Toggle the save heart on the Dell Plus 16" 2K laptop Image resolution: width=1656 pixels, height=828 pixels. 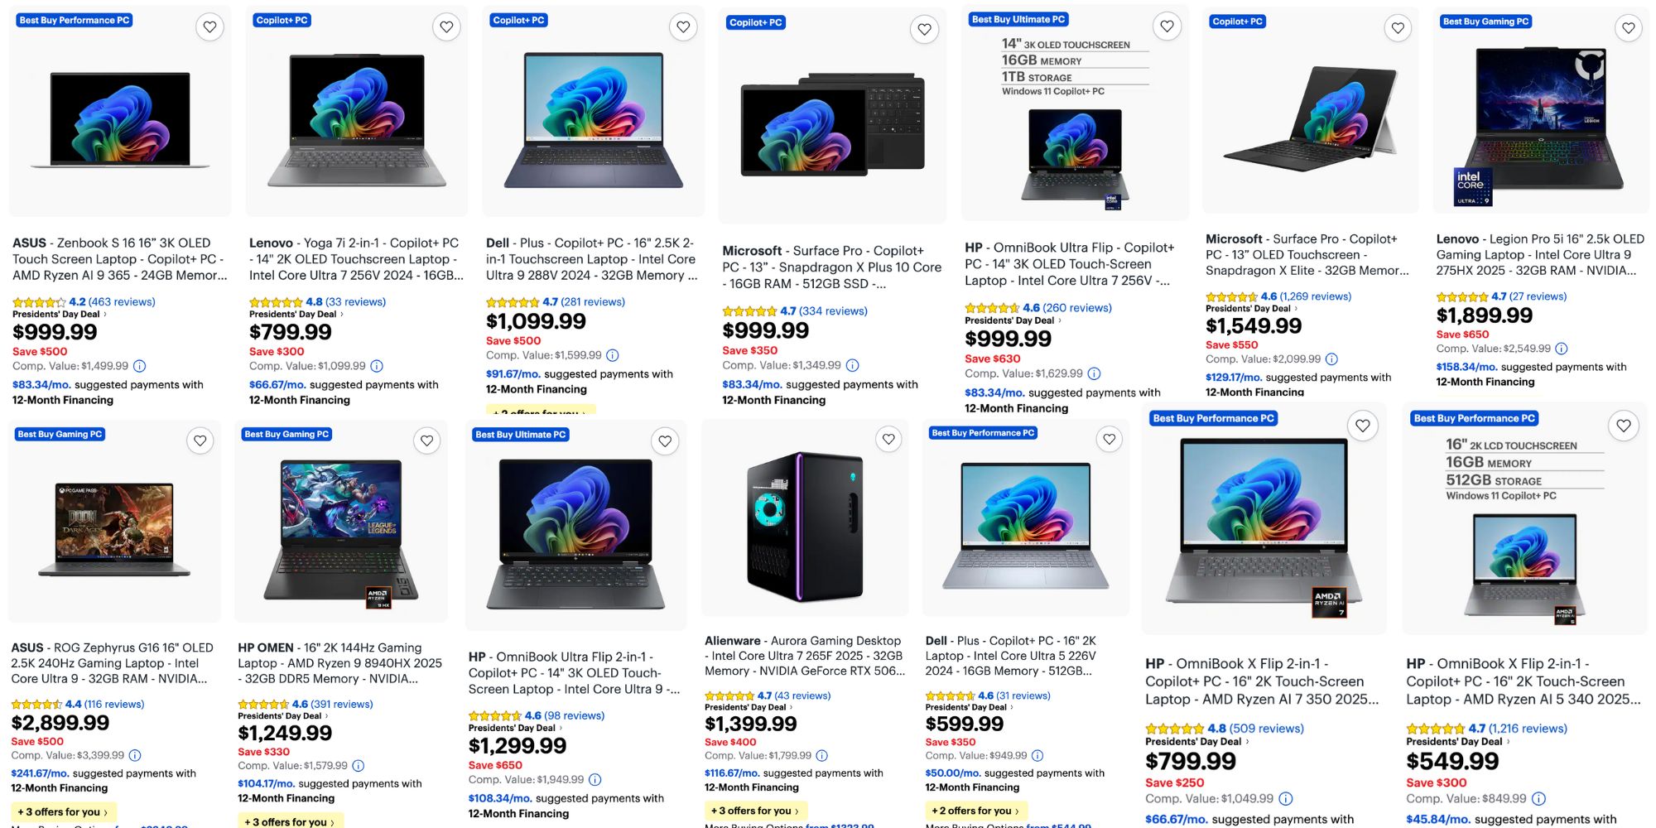[x=1109, y=439]
